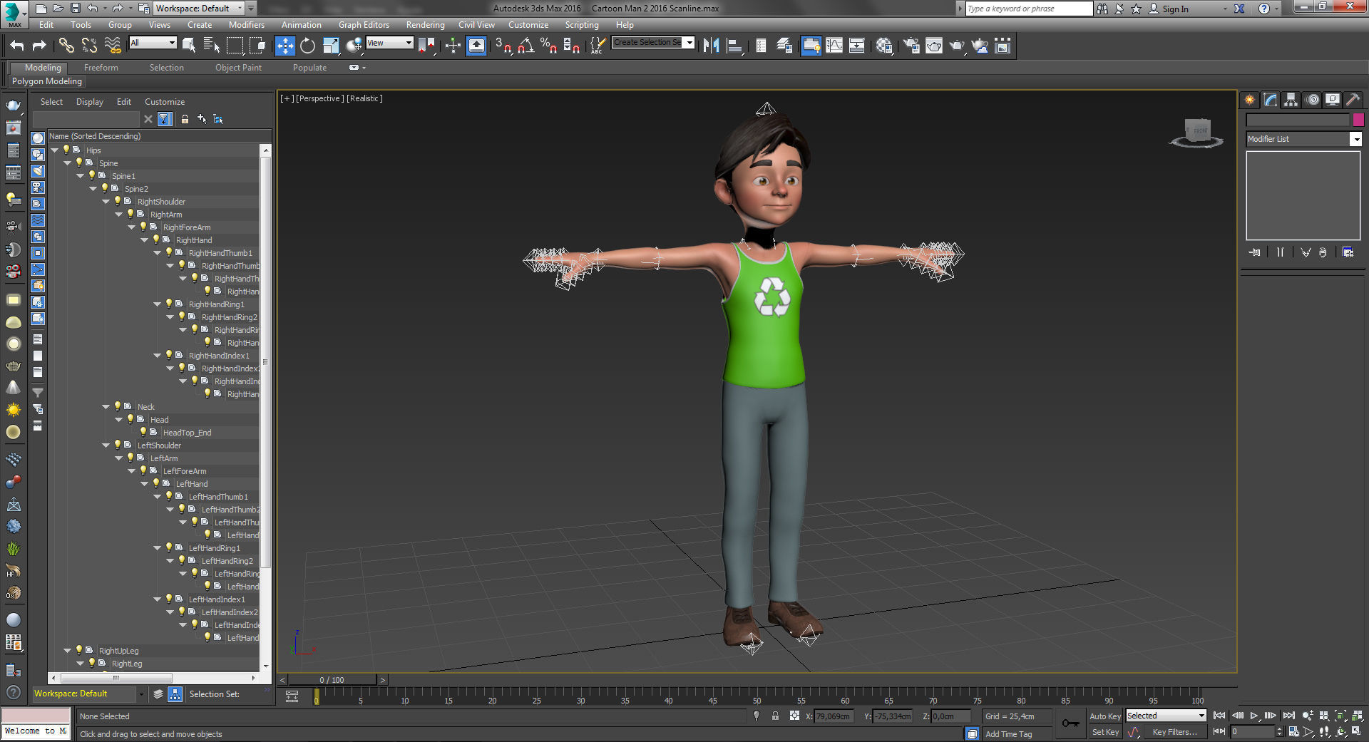Pick the Select and Uniform Scale tool
This screenshot has height=742, width=1369.
click(x=331, y=46)
